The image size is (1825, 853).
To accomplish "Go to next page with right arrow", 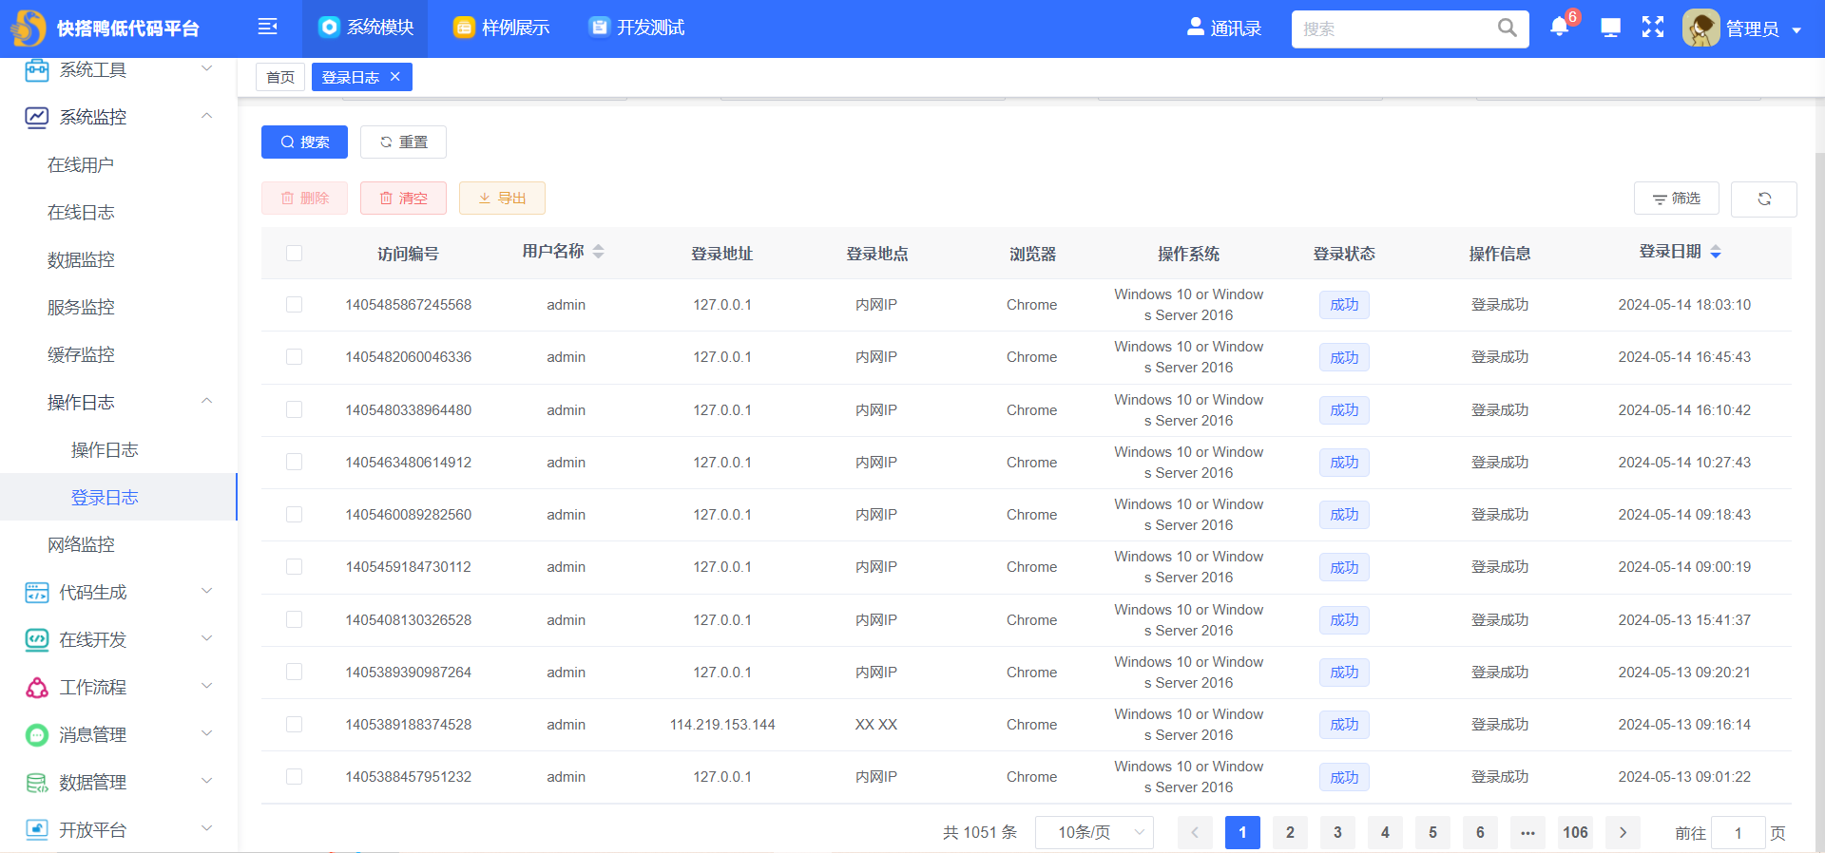I will pos(1623,833).
